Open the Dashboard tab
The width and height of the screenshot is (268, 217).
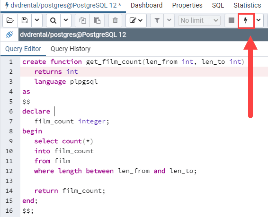click(x=146, y=5)
